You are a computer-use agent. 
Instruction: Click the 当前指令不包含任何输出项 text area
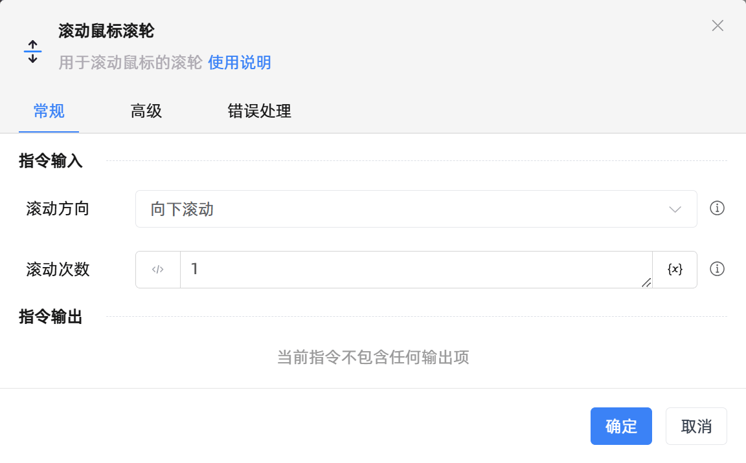[373, 357]
